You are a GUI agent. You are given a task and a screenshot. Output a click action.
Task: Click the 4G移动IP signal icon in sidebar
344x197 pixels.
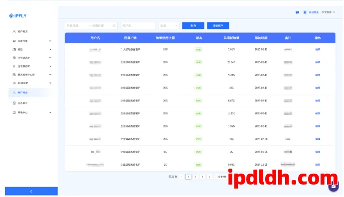pos(14,83)
